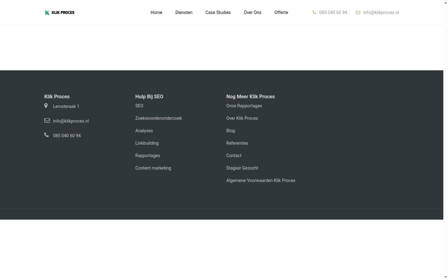Open the Referenties page
Viewport: 448px width, 280px height.
point(237,143)
